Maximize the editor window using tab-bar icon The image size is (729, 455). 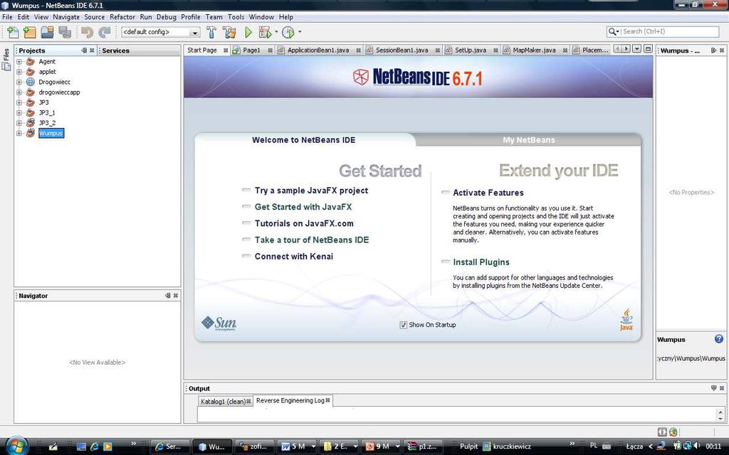tap(648, 49)
